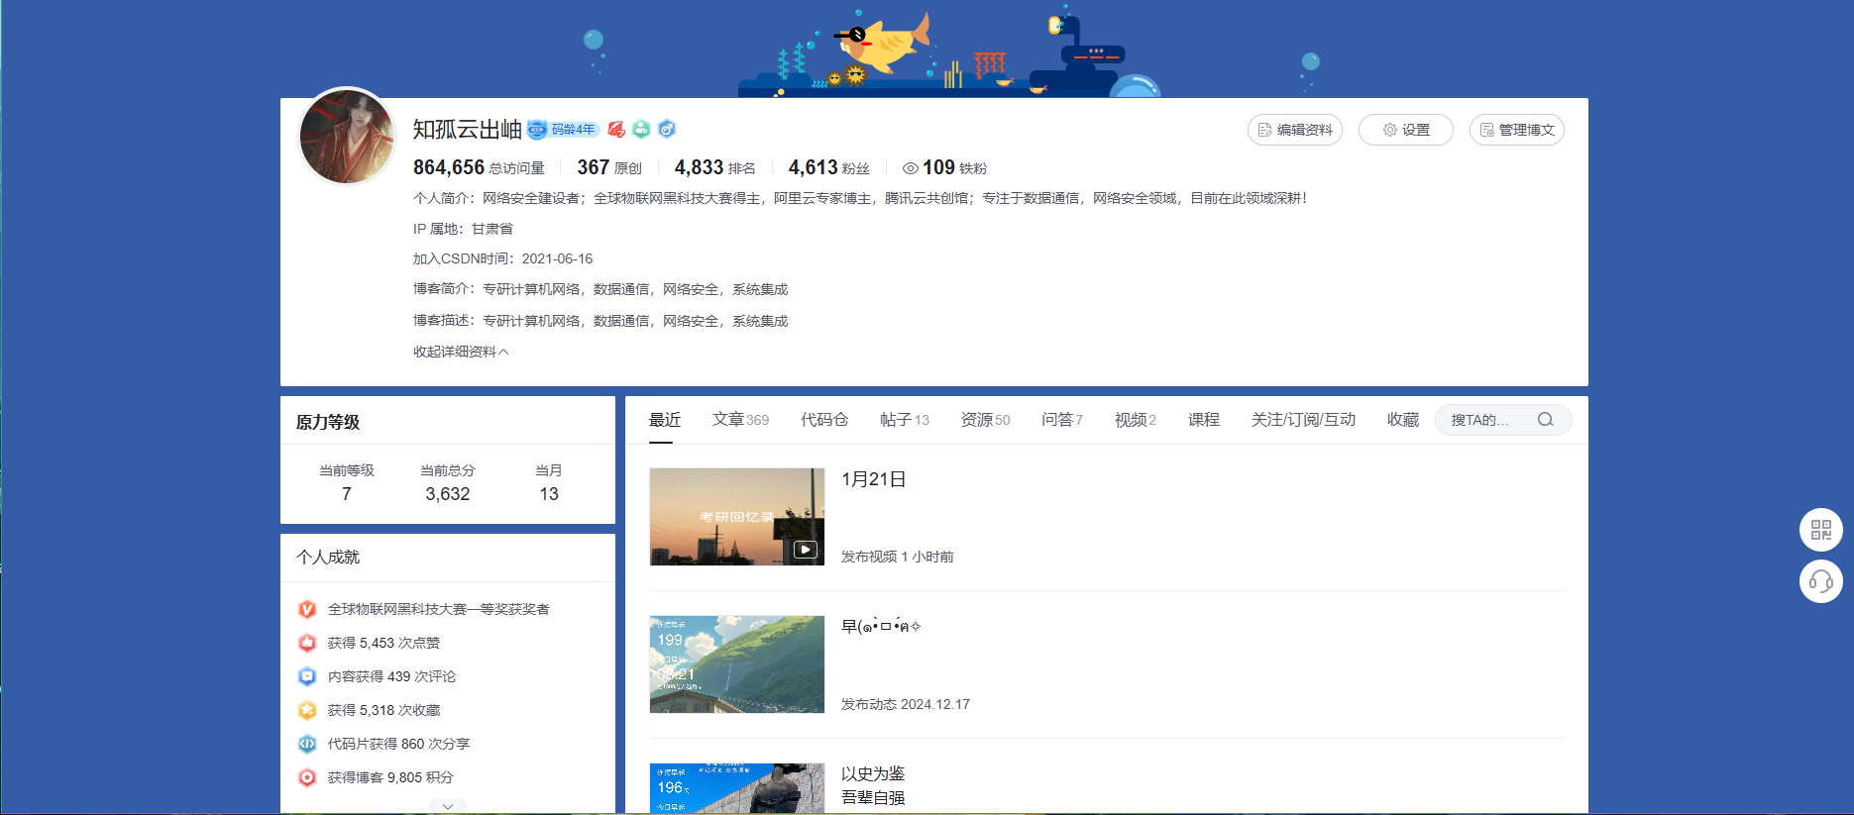Click the 当前等级 value 7
The image size is (1854, 815).
click(x=346, y=494)
